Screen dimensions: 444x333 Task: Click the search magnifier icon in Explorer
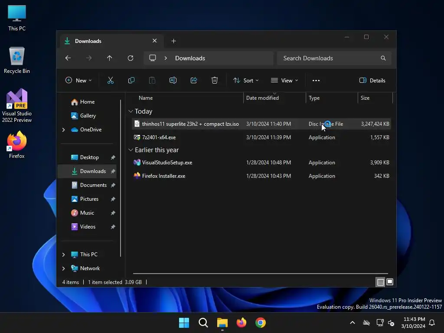point(383,58)
